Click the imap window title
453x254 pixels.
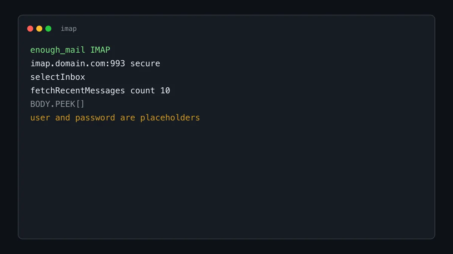(69, 29)
